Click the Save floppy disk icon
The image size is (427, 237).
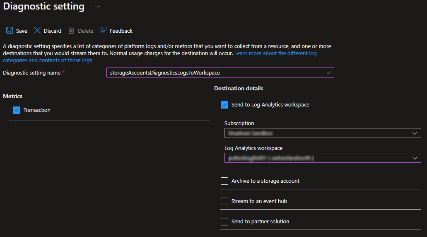click(9, 31)
